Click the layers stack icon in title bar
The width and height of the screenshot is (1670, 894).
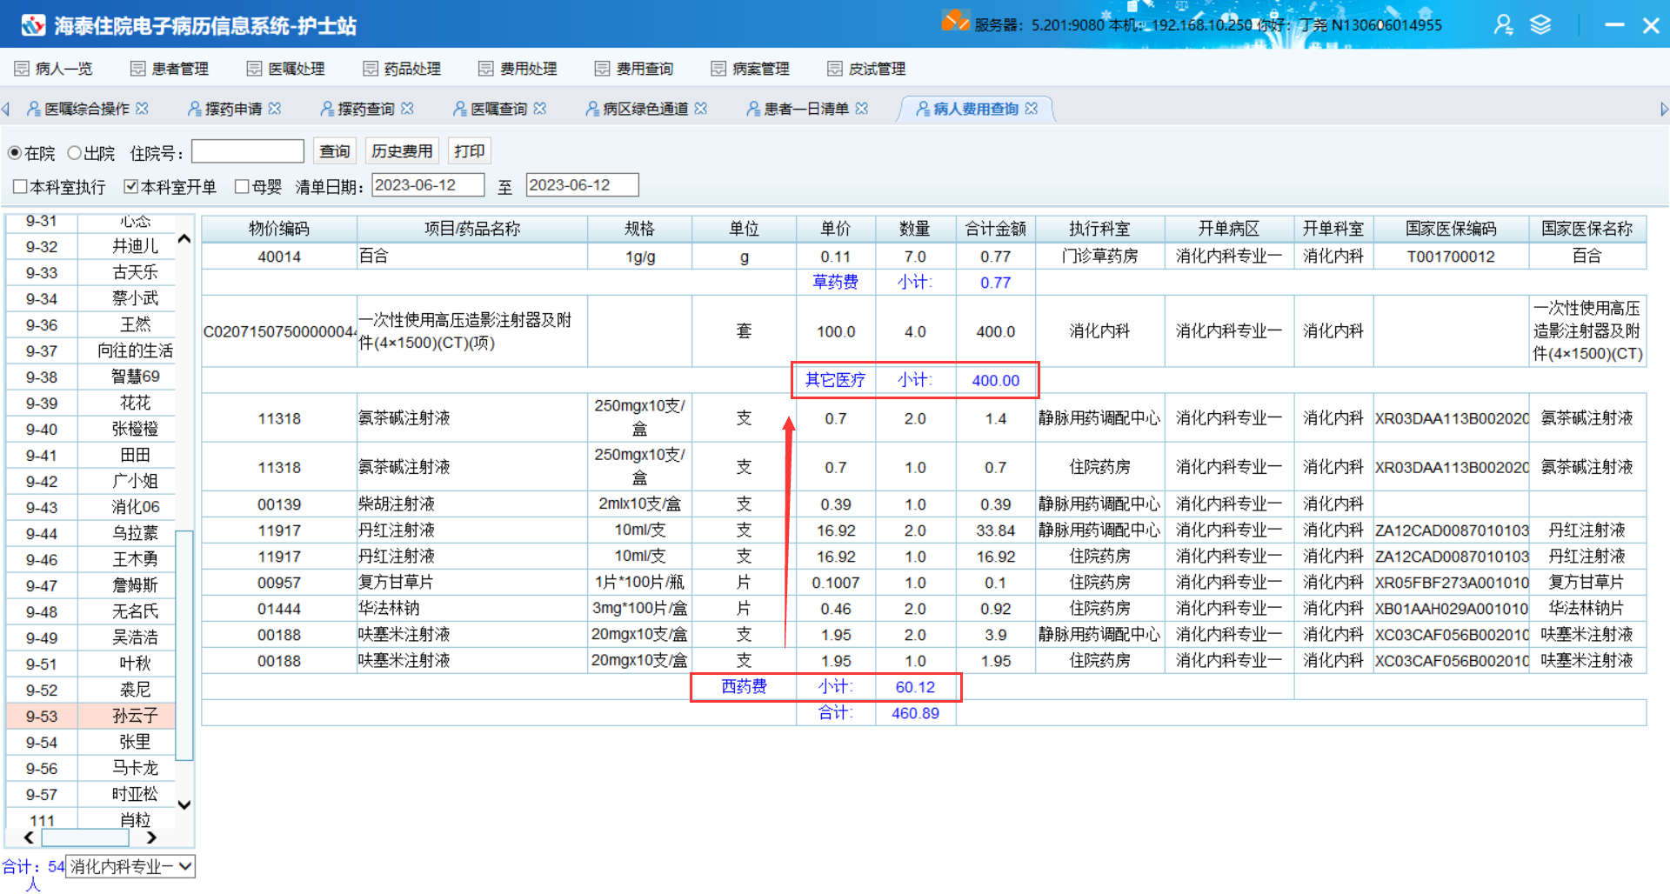(1540, 24)
